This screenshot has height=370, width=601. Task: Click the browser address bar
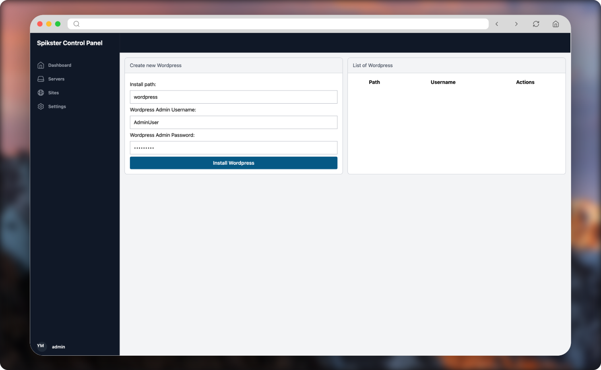point(278,24)
